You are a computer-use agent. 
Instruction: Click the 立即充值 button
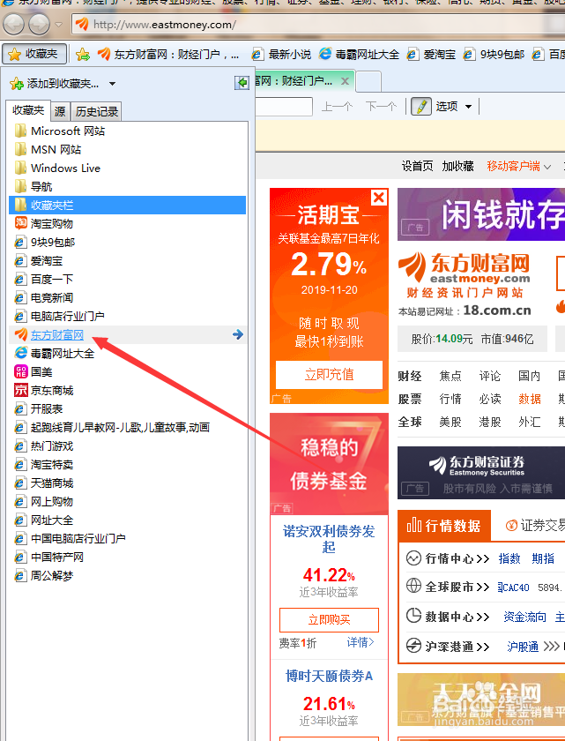coord(329,374)
